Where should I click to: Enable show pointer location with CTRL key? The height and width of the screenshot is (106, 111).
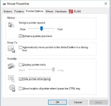pos(20,88)
